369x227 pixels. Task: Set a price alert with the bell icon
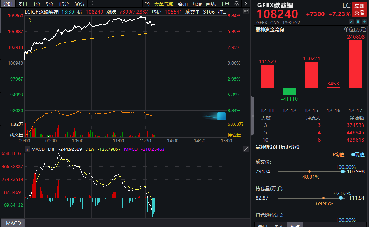pos(358,22)
